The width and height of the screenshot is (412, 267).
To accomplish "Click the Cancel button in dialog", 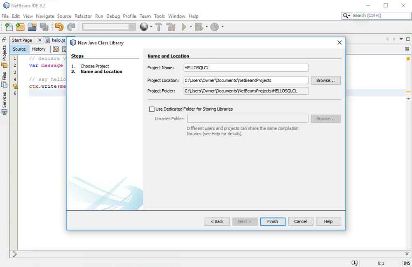I will coord(300,221).
